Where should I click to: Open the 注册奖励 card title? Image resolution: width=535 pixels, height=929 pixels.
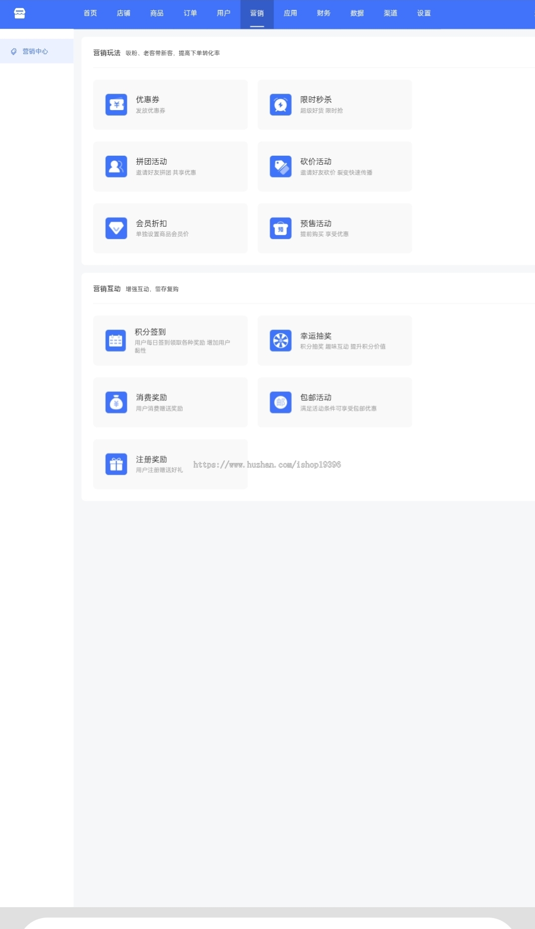pyautogui.click(x=151, y=459)
